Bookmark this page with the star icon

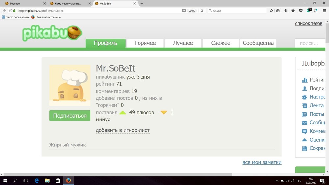pos(271,11)
